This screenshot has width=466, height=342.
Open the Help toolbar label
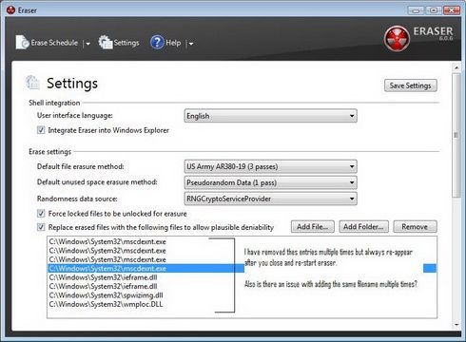coord(173,43)
